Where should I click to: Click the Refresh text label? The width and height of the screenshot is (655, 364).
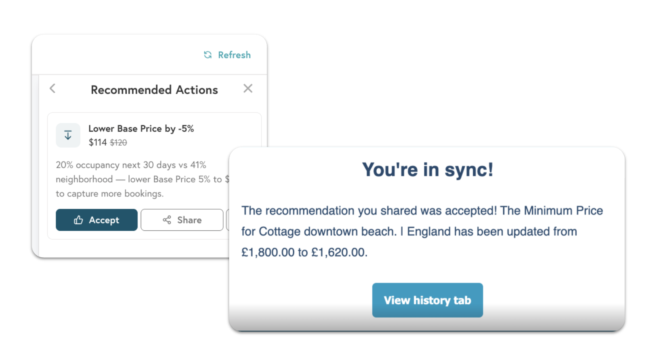click(x=234, y=55)
